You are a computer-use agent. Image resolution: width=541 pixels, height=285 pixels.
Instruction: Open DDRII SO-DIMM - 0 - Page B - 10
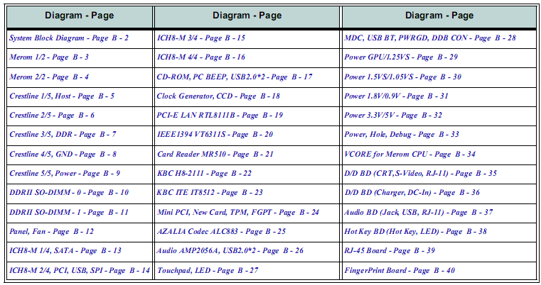point(69,193)
